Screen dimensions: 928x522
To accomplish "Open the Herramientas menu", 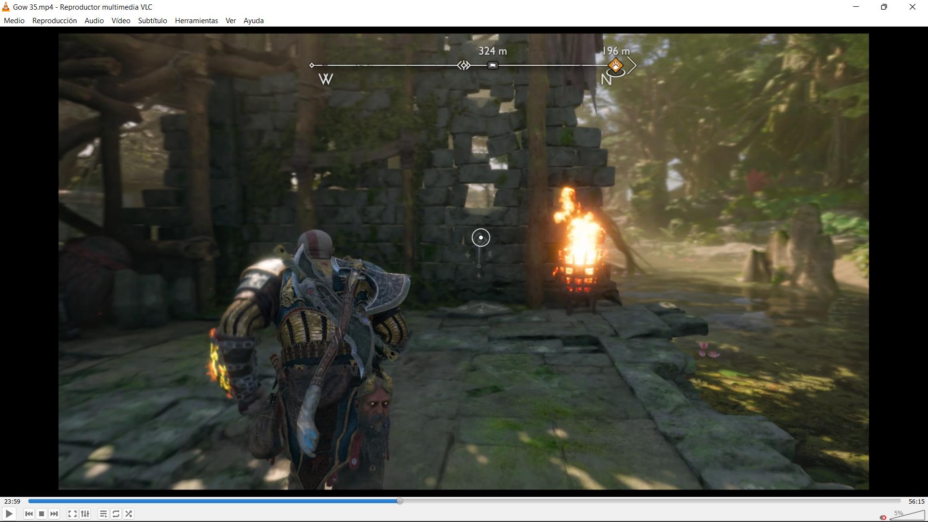I will [196, 21].
